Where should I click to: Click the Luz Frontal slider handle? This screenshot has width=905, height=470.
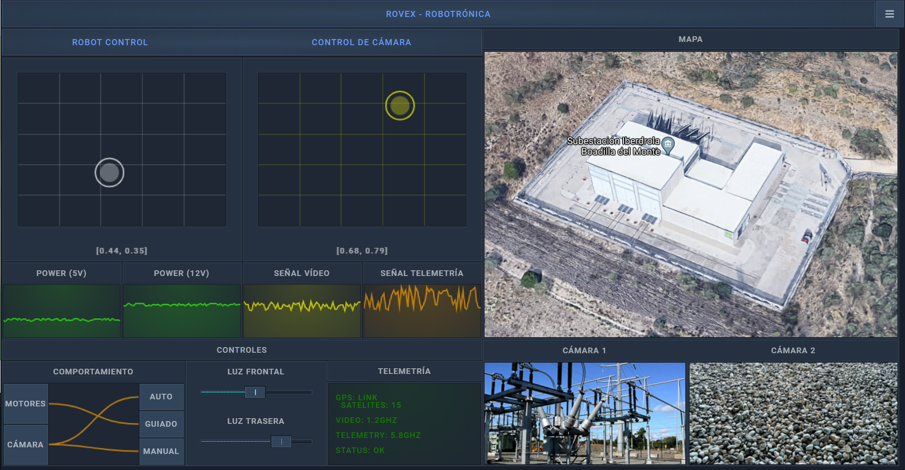click(x=255, y=392)
